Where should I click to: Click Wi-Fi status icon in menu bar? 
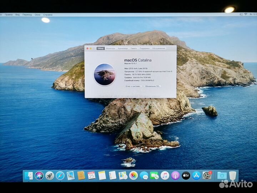point(246,14)
